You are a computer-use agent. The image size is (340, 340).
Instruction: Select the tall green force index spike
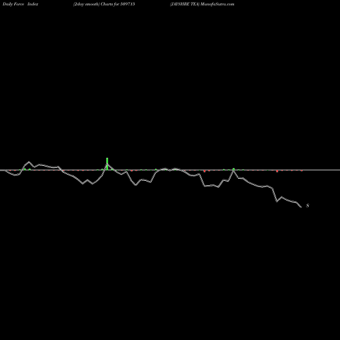107,164
